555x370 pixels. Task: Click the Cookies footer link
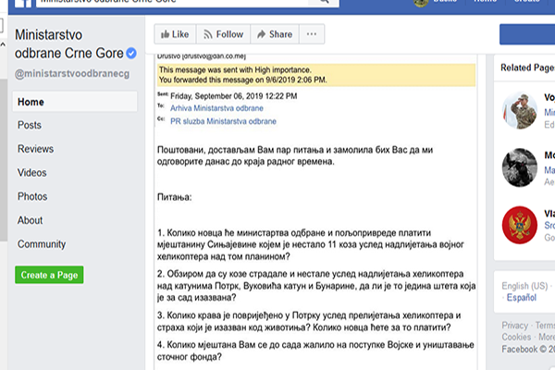518,338
